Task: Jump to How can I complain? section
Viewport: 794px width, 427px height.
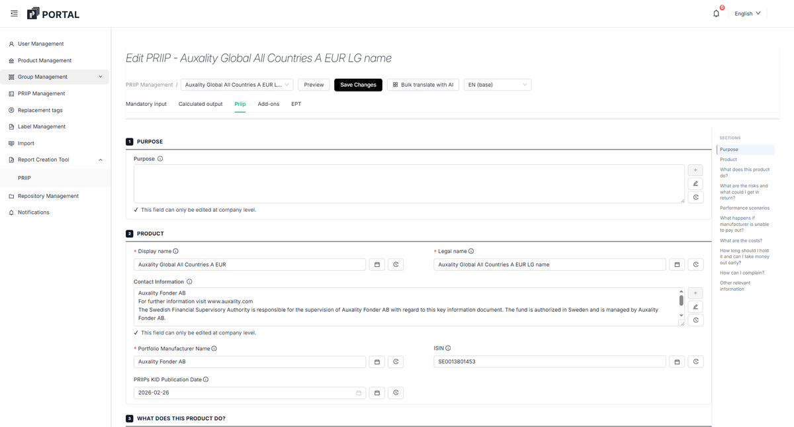Action: [742, 273]
